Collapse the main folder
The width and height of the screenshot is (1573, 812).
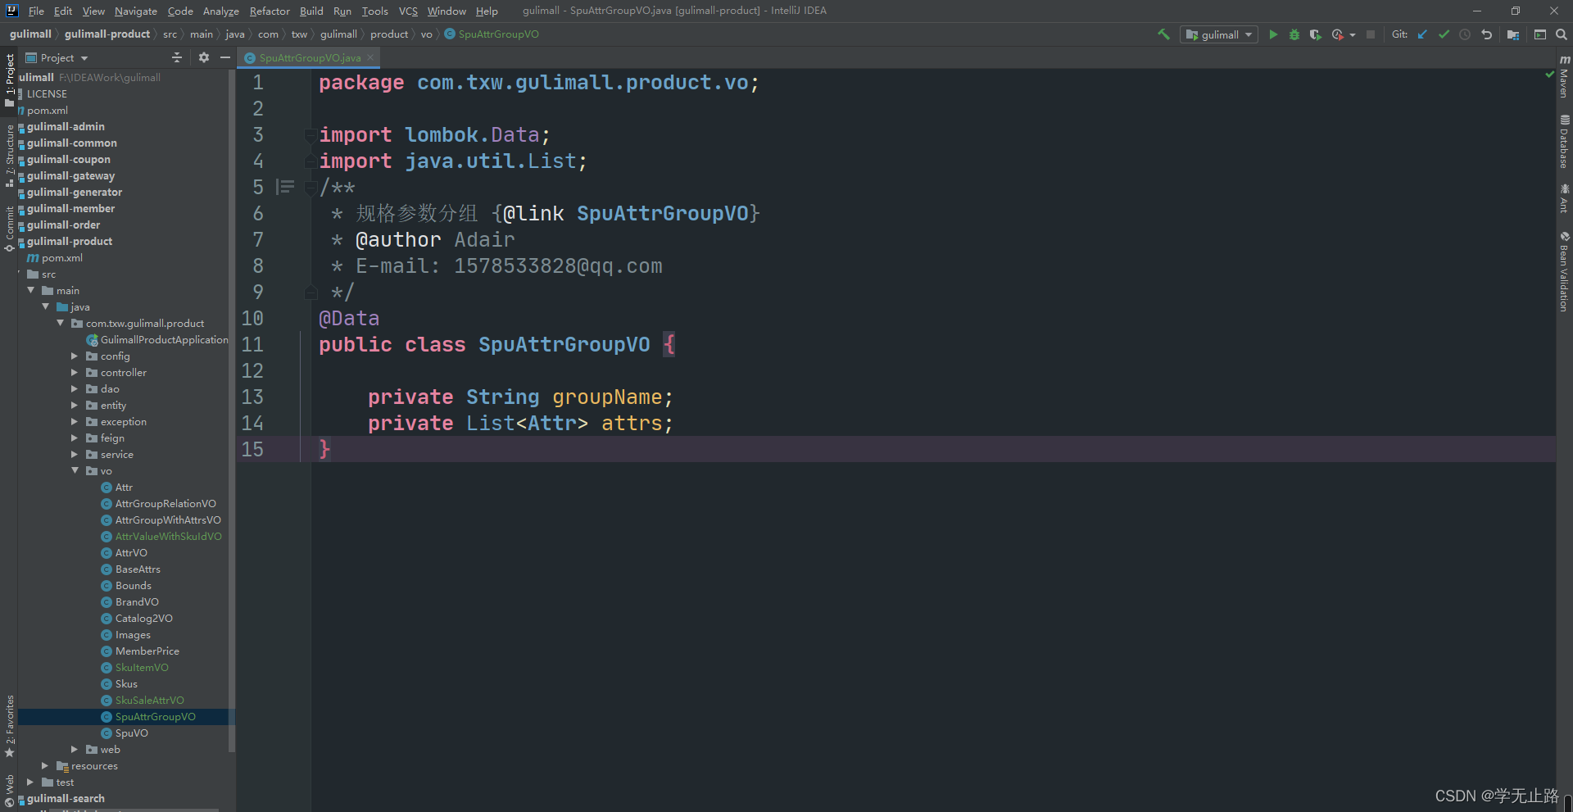pyautogui.click(x=30, y=290)
